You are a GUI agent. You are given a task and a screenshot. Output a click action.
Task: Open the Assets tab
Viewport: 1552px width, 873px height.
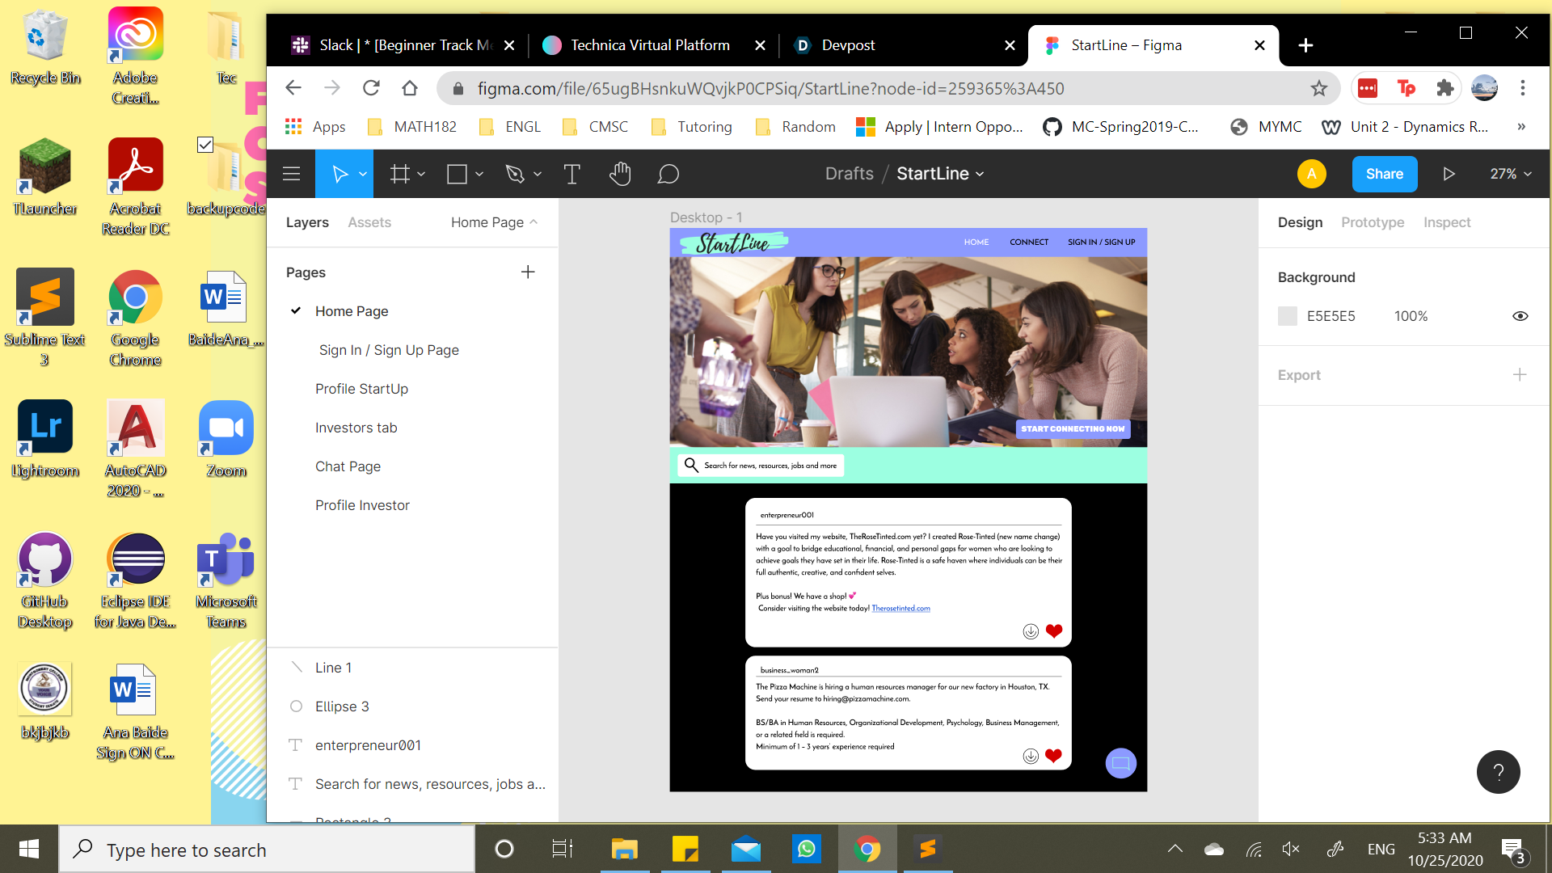coord(369,222)
